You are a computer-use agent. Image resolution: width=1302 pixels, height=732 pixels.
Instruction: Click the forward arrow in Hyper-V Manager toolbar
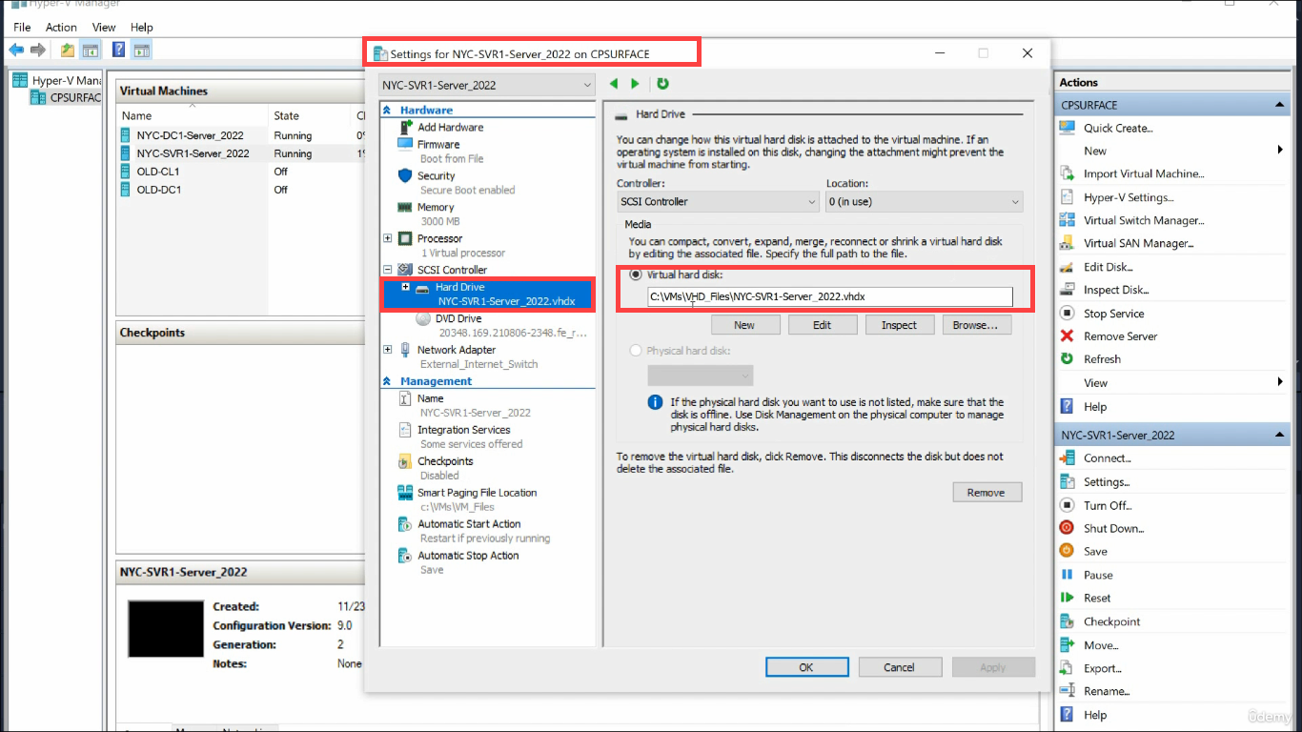tap(38, 50)
